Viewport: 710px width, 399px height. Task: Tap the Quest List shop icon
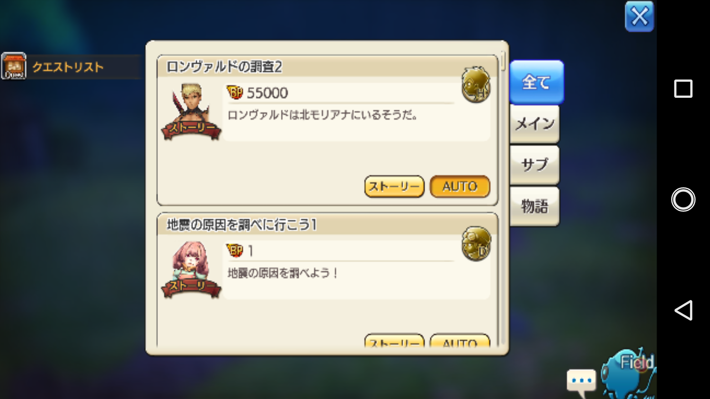pyautogui.click(x=14, y=66)
